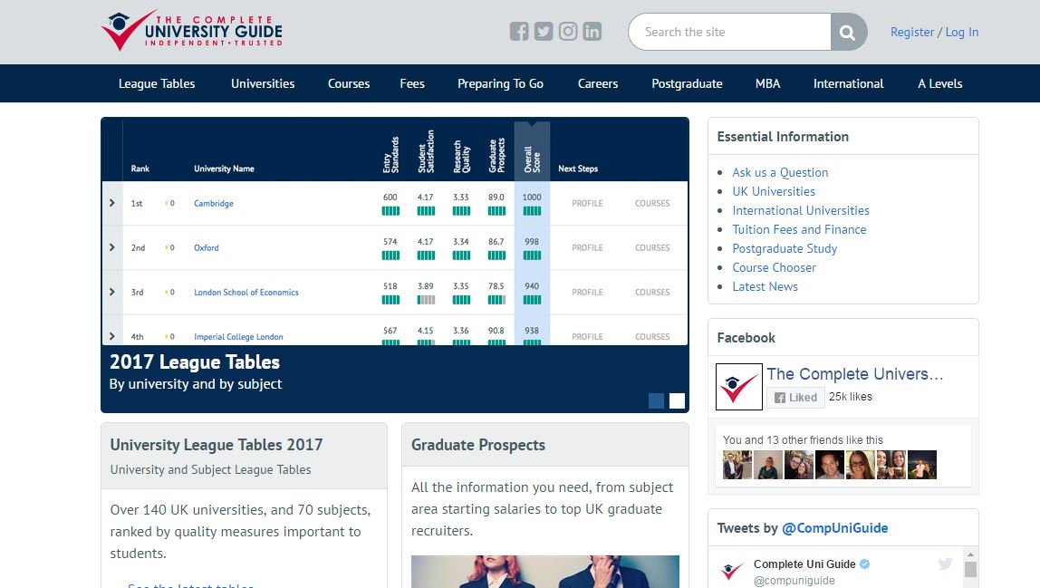Expand the Cambridge row chevron
The image size is (1040, 588).
tap(112, 203)
